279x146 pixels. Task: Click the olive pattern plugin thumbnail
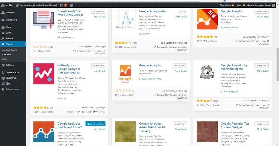(125, 132)
